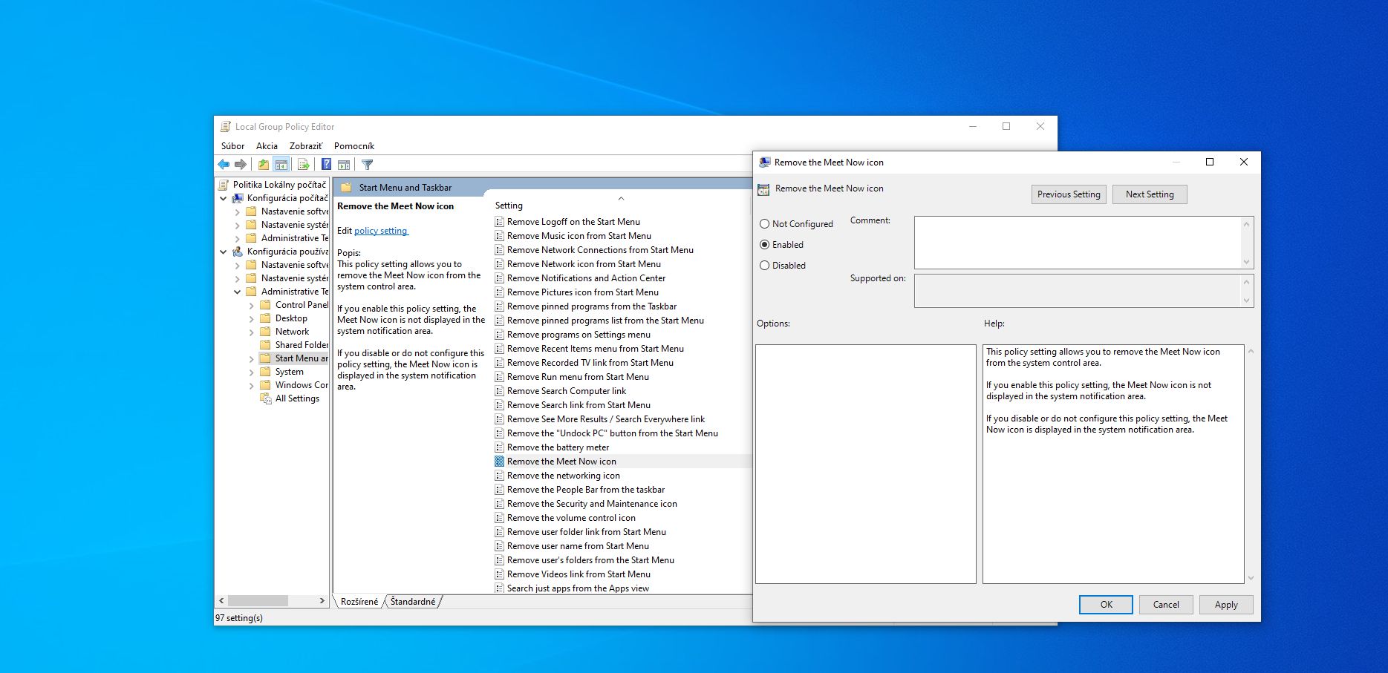Viewport: 1388px width, 673px height.
Task: Click the Konfigurácia počítača computer icon
Action: (238, 198)
